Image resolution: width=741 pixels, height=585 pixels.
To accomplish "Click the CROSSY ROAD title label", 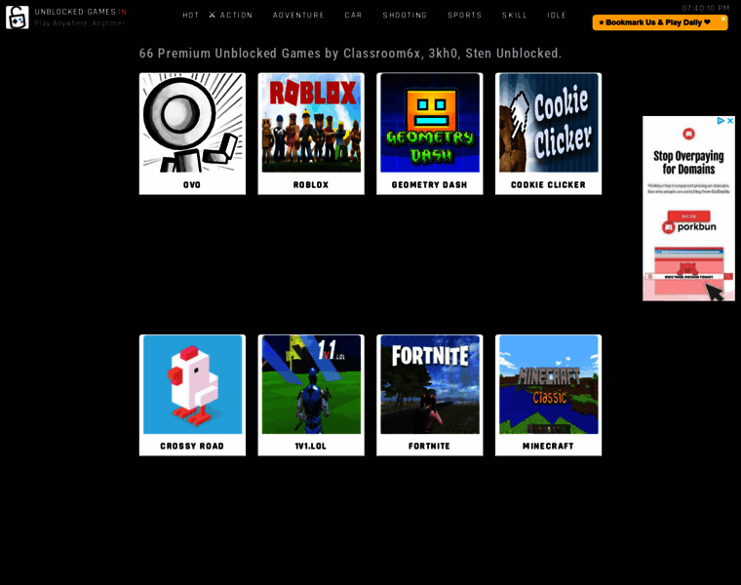I will [192, 447].
